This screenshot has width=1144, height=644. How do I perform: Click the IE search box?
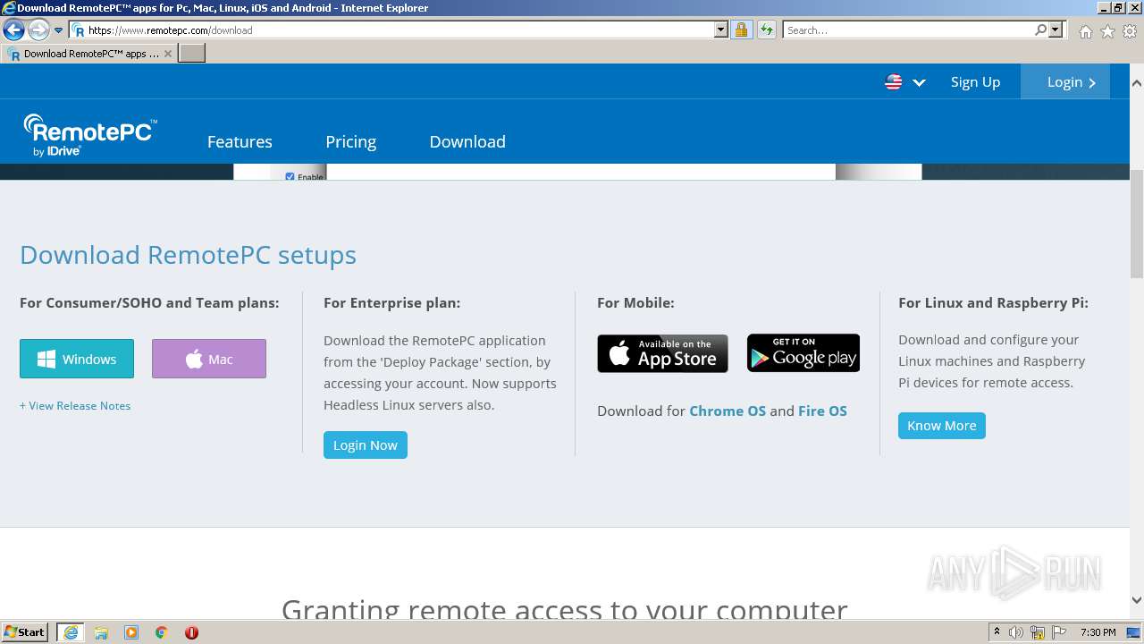pos(908,30)
